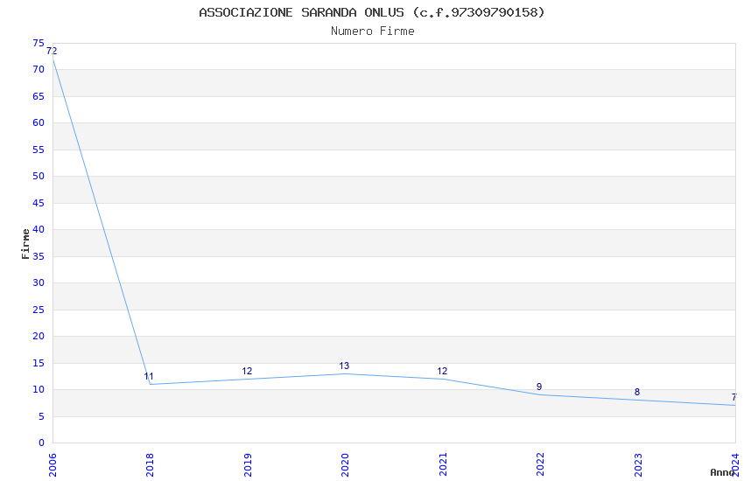This screenshot has height=481, width=744.
Task: Click the data label 12 above 2019
Action: [x=247, y=371]
